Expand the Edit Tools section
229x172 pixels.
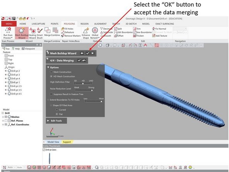click(x=48, y=120)
